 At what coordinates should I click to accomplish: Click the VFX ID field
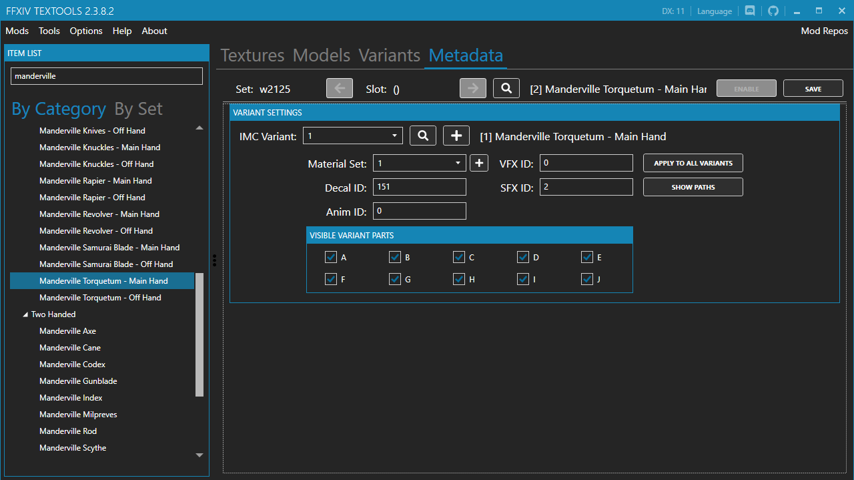(x=586, y=163)
